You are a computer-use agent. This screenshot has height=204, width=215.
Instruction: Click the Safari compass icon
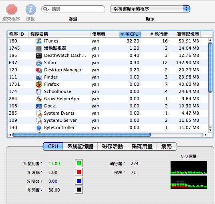(x=39, y=63)
